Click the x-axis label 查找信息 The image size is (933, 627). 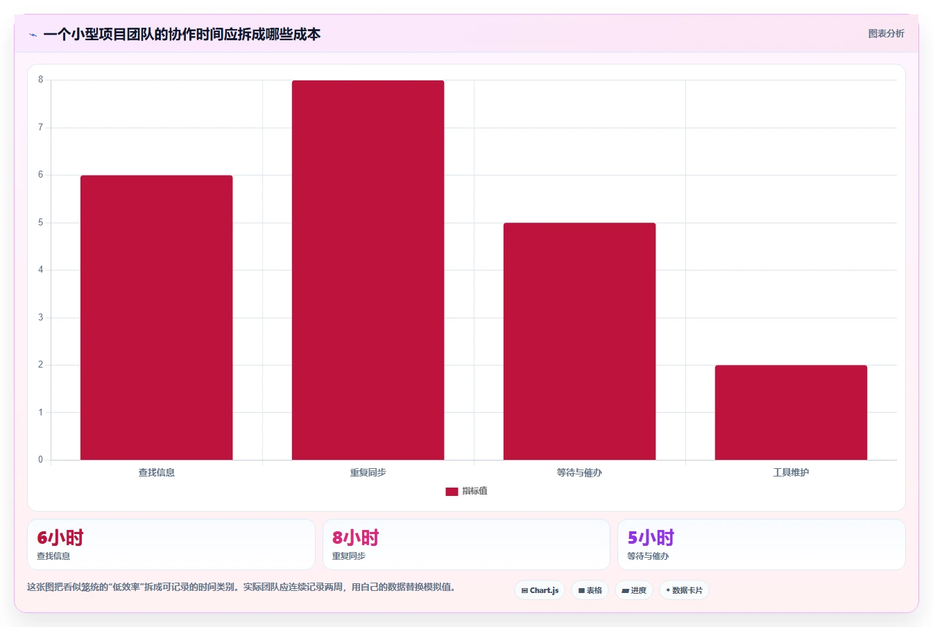tap(156, 472)
